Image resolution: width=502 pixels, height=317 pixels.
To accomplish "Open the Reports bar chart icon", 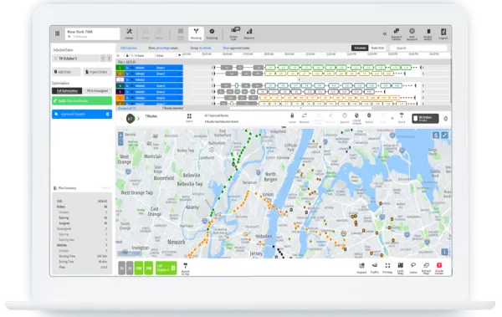I will [249, 33].
